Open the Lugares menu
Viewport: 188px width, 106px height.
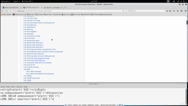tap(16, 1)
